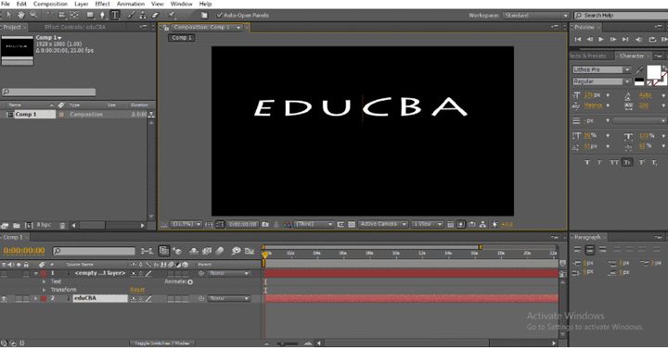Viewport: 668px width, 348px height.
Task: Open the Animation menu
Action: tap(131, 4)
